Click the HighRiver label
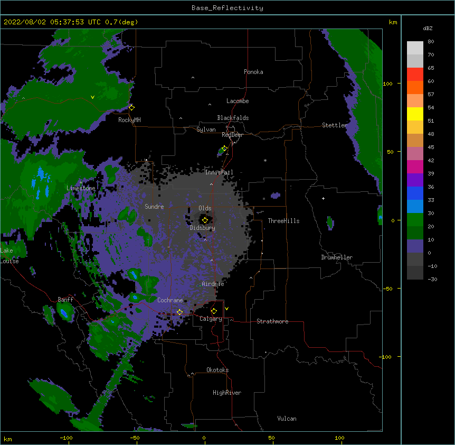 click(x=227, y=393)
